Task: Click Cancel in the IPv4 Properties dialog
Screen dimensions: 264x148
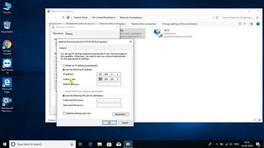Action: pos(125,123)
